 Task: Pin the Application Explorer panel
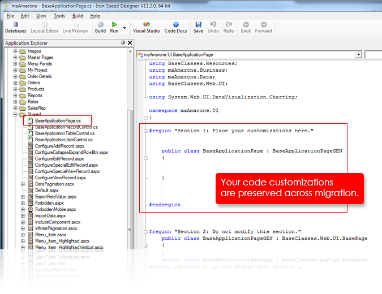[123, 43]
